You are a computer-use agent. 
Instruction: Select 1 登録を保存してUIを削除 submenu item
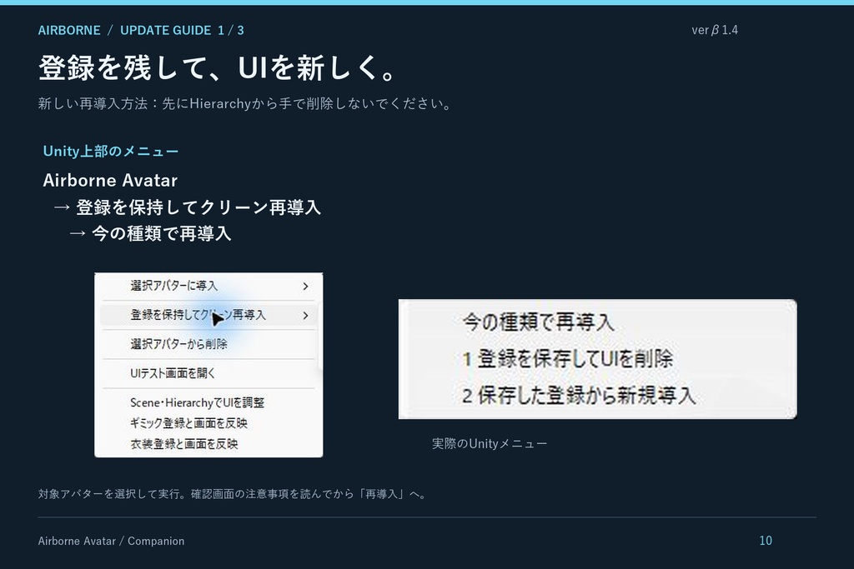pos(567,358)
